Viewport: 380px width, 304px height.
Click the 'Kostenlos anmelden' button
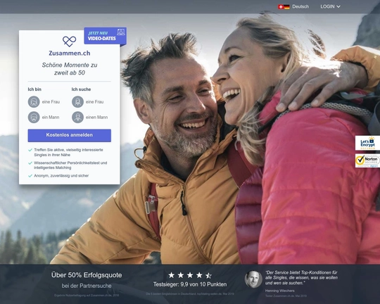coord(70,135)
